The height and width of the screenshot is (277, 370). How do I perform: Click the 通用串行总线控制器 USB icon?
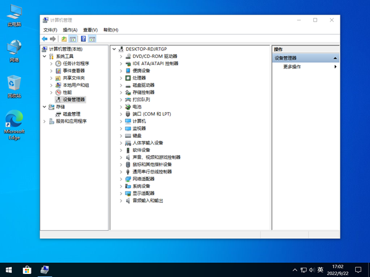click(x=128, y=172)
